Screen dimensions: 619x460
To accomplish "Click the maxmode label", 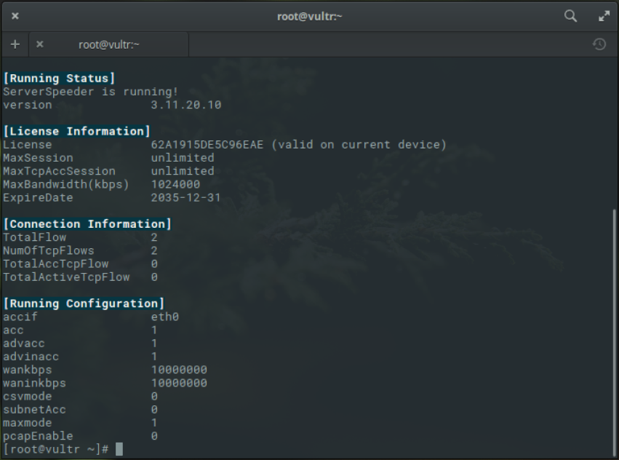I will 28,423.
